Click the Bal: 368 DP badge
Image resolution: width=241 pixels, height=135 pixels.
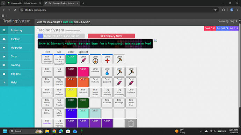pyautogui.click(x=222, y=28)
